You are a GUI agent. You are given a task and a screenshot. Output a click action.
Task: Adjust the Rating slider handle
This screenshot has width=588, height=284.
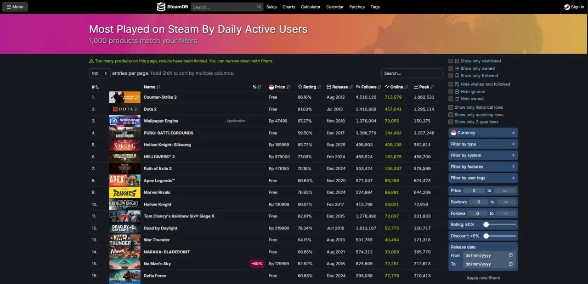pos(486,224)
